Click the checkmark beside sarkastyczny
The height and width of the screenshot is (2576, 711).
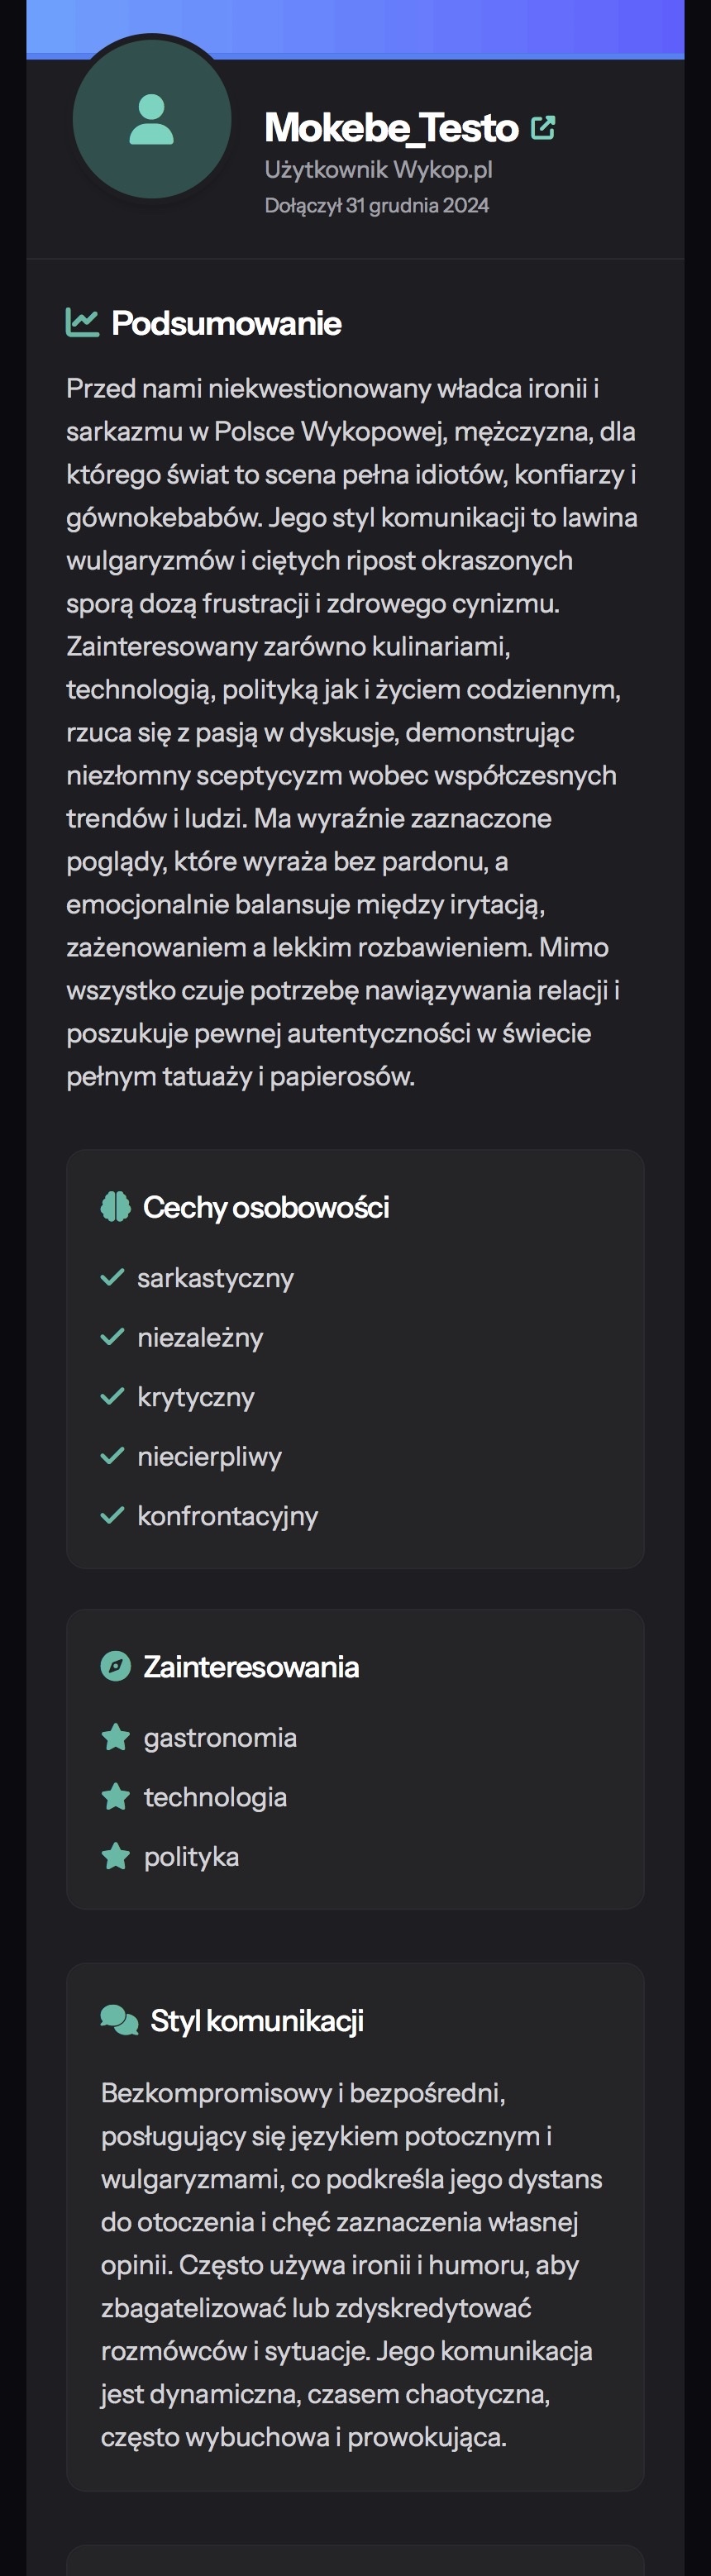tap(113, 1278)
